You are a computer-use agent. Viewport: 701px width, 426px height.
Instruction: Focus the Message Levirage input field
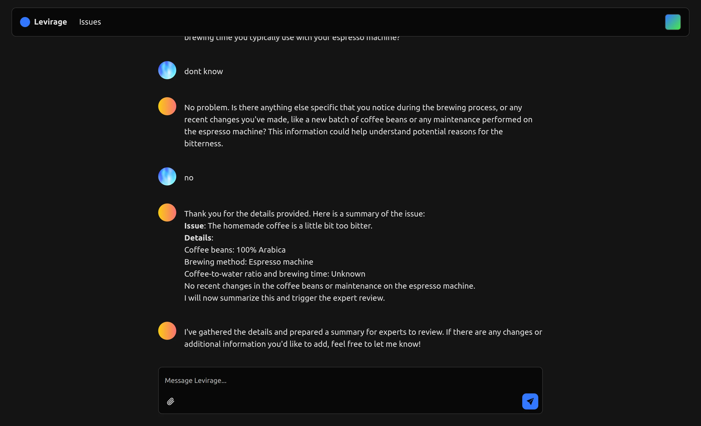(x=341, y=380)
